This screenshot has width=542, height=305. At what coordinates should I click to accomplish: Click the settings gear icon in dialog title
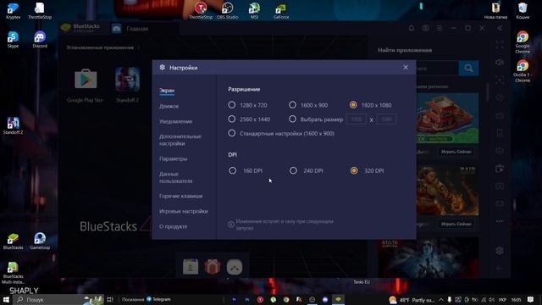pyautogui.click(x=162, y=68)
